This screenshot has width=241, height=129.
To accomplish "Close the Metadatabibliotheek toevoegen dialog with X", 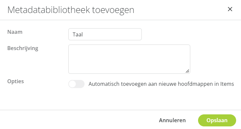I will point(230,9).
